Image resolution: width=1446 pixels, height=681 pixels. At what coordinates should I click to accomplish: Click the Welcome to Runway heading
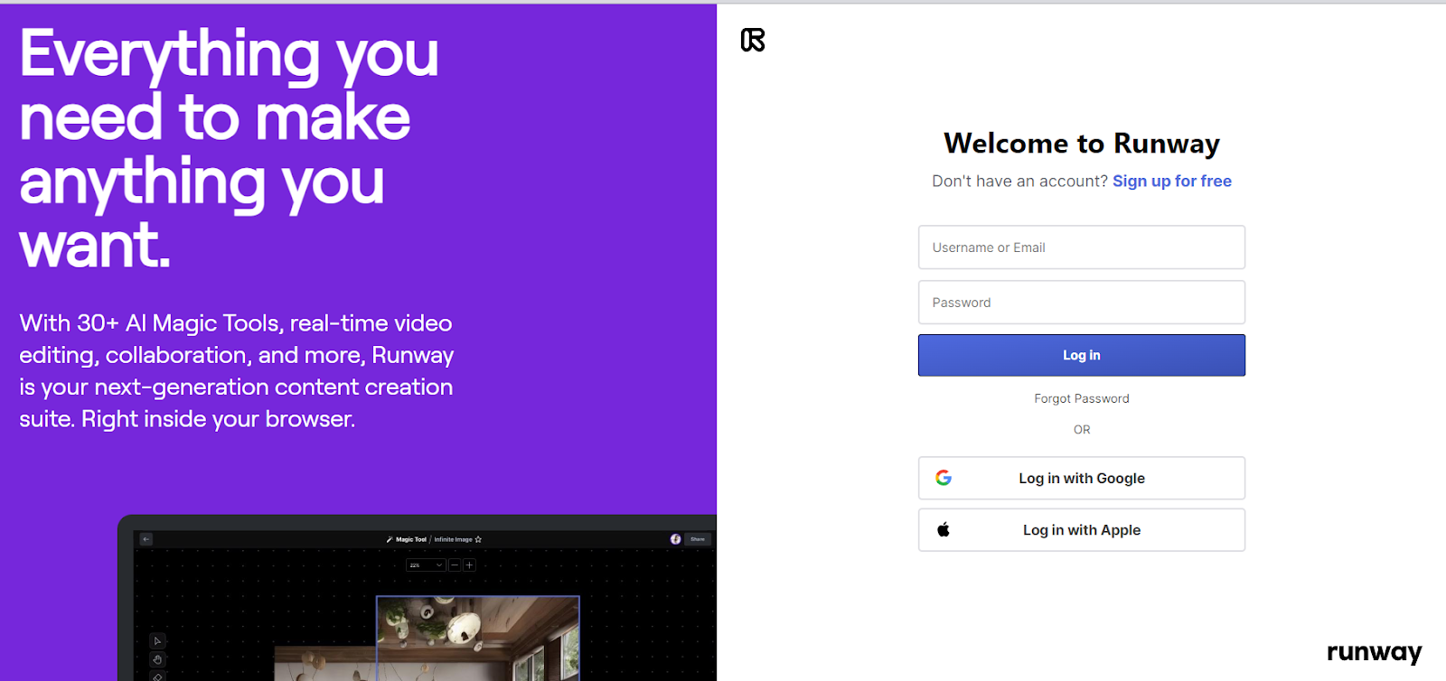(x=1082, y=144)
